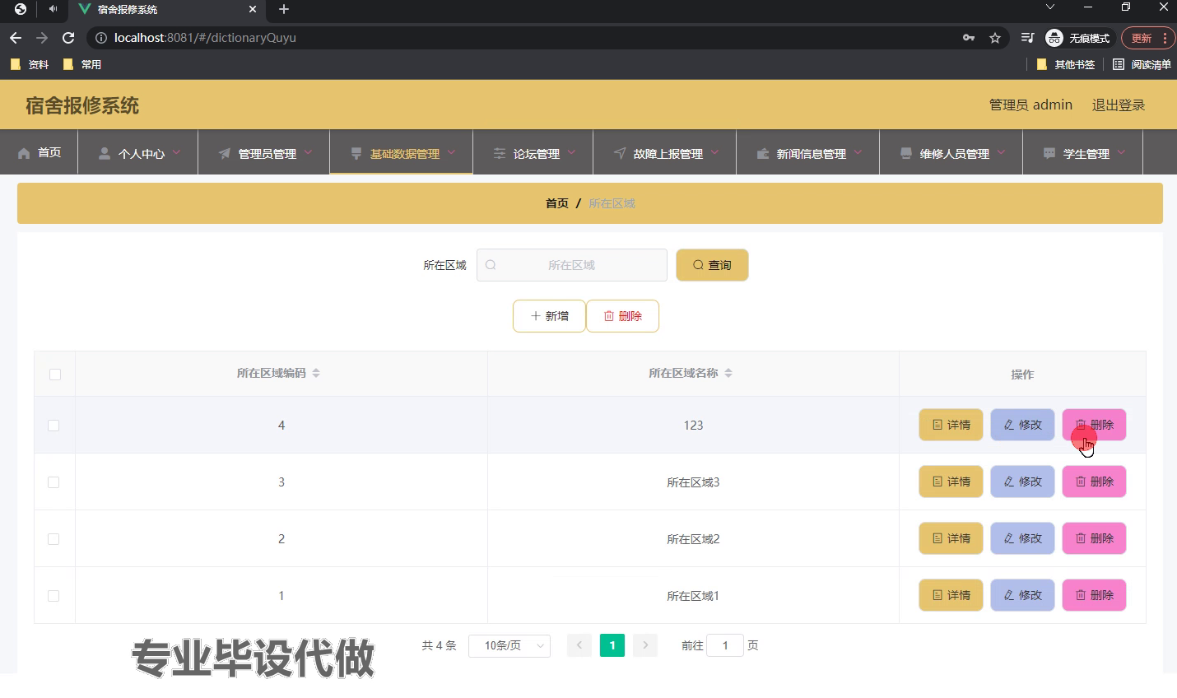Reload the page with browser refresh icon
Image resolution: width=1177 pixels, height=698 pixels.
[x=68, y=38]
